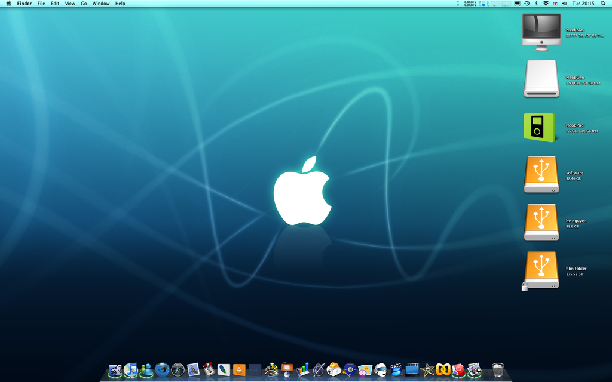Open the Apple menu
This screenshot has width=612, height=382.
click(x=8, y=4)
